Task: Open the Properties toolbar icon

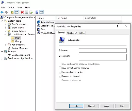Action: tap(27, 12)
